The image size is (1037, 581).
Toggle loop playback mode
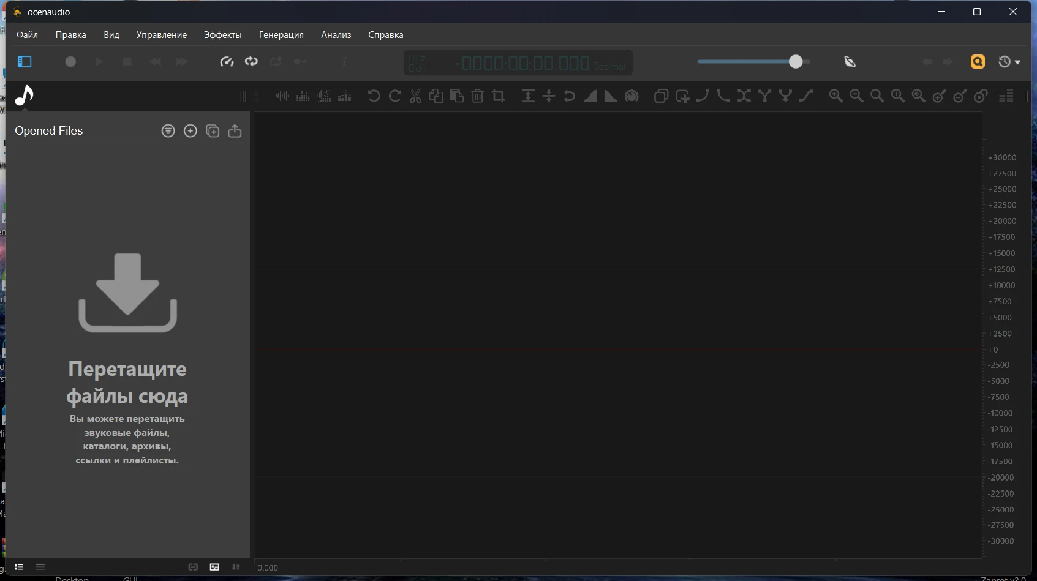coord(251,62)
